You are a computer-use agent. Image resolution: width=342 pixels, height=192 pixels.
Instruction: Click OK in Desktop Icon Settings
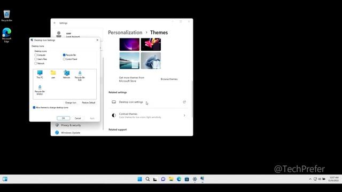point(64,118)
